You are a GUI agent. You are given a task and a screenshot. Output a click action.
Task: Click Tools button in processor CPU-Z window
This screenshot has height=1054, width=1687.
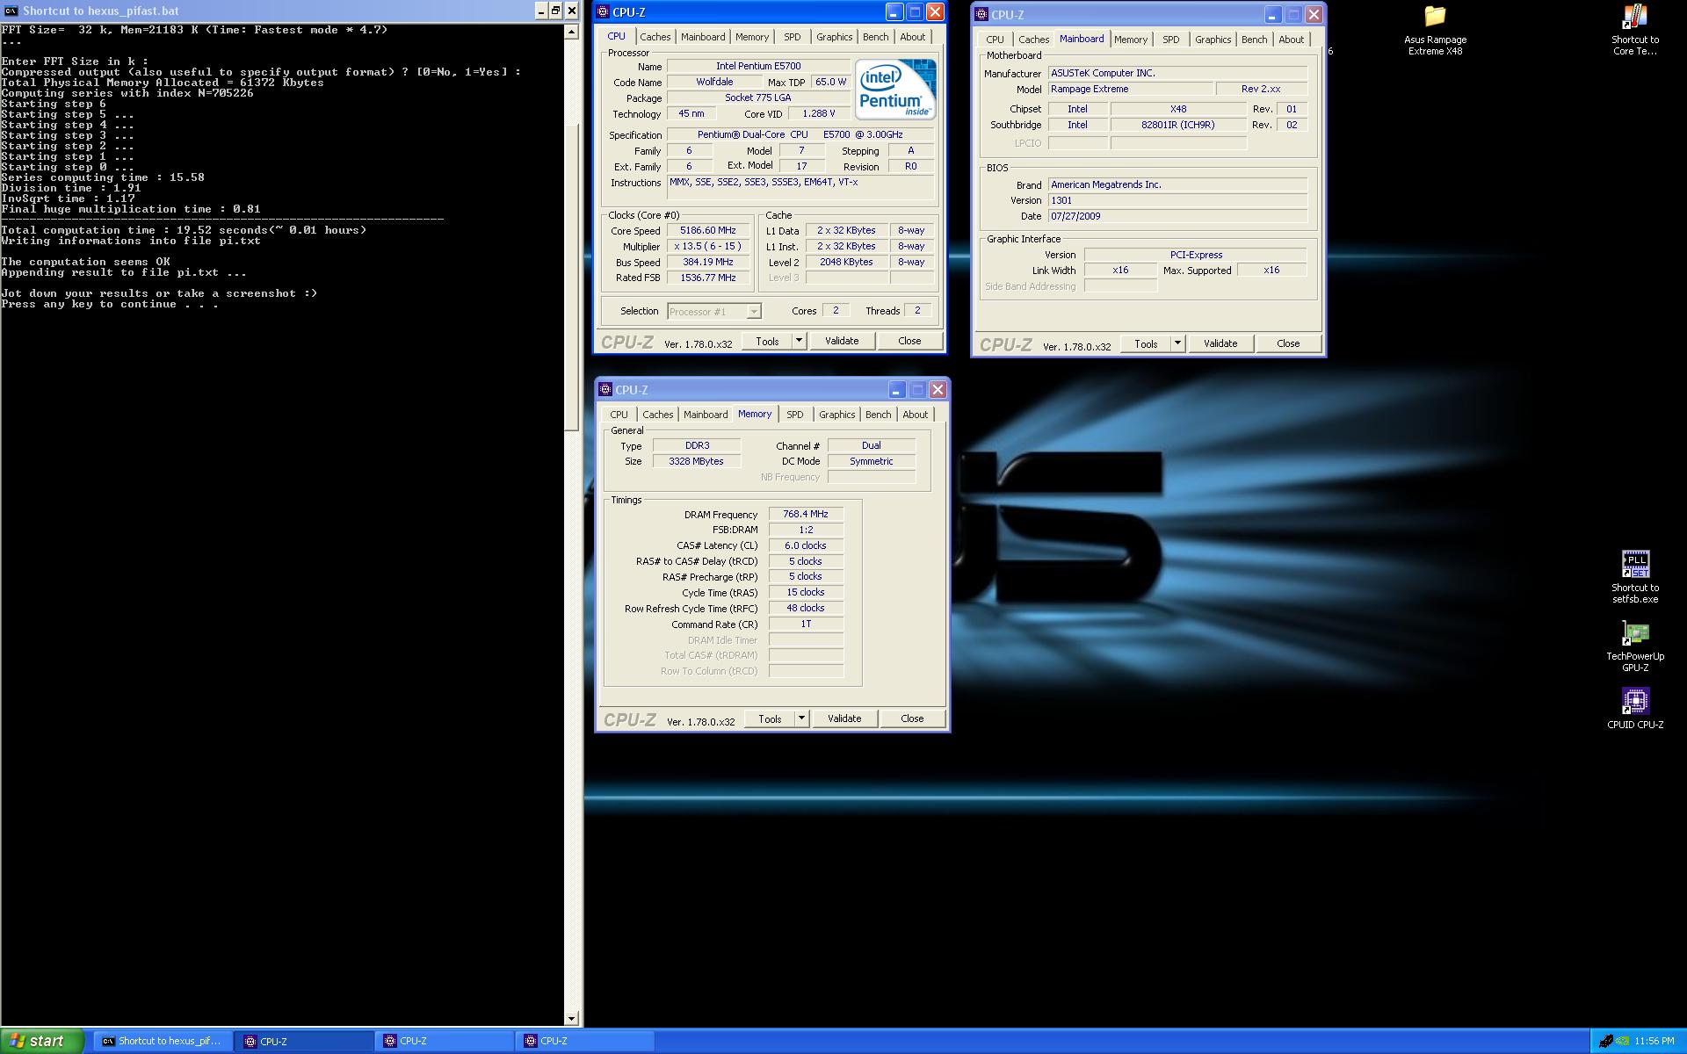point(767,341)
